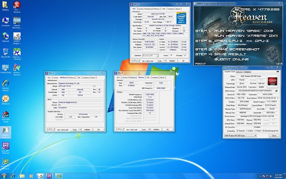Click Run Heaven "Basic" DX9

point(243,31)
